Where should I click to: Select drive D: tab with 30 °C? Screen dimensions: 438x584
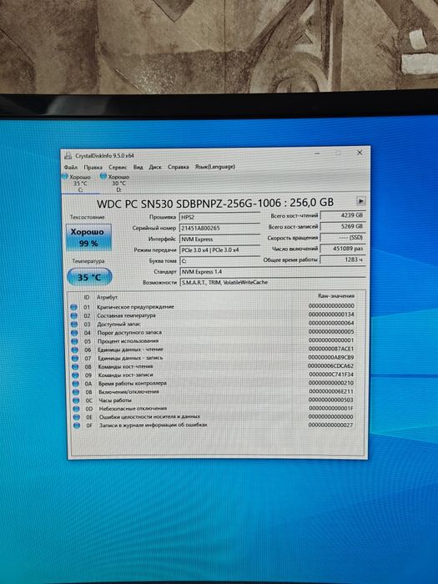click(118, 184)
